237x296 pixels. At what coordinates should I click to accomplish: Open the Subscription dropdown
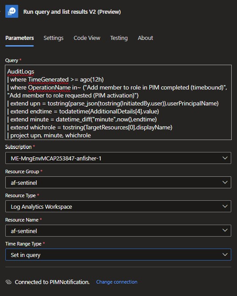tap(118, 158)
